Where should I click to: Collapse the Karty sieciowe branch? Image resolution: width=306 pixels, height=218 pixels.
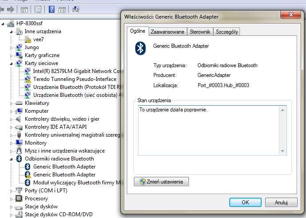click(x=11, y=64)
